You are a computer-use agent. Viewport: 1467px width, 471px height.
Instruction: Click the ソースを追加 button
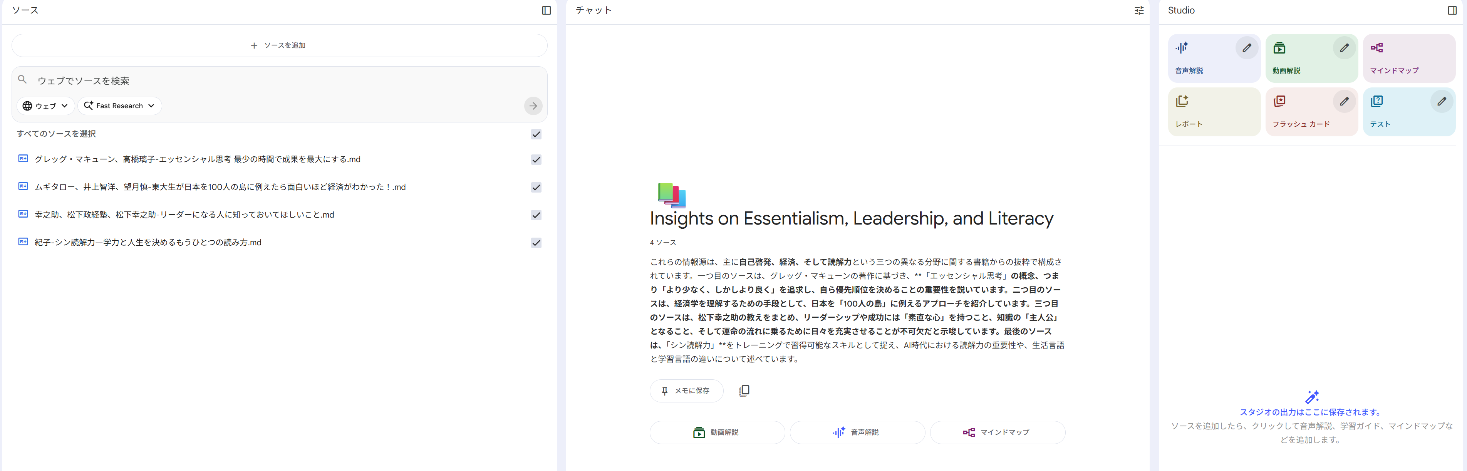click(x=279, y=45)
